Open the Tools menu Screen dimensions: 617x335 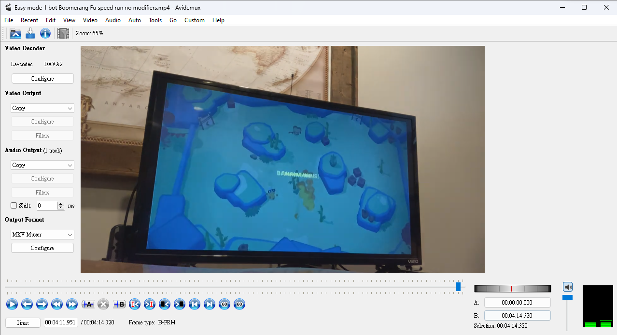(x=155, y=20)
